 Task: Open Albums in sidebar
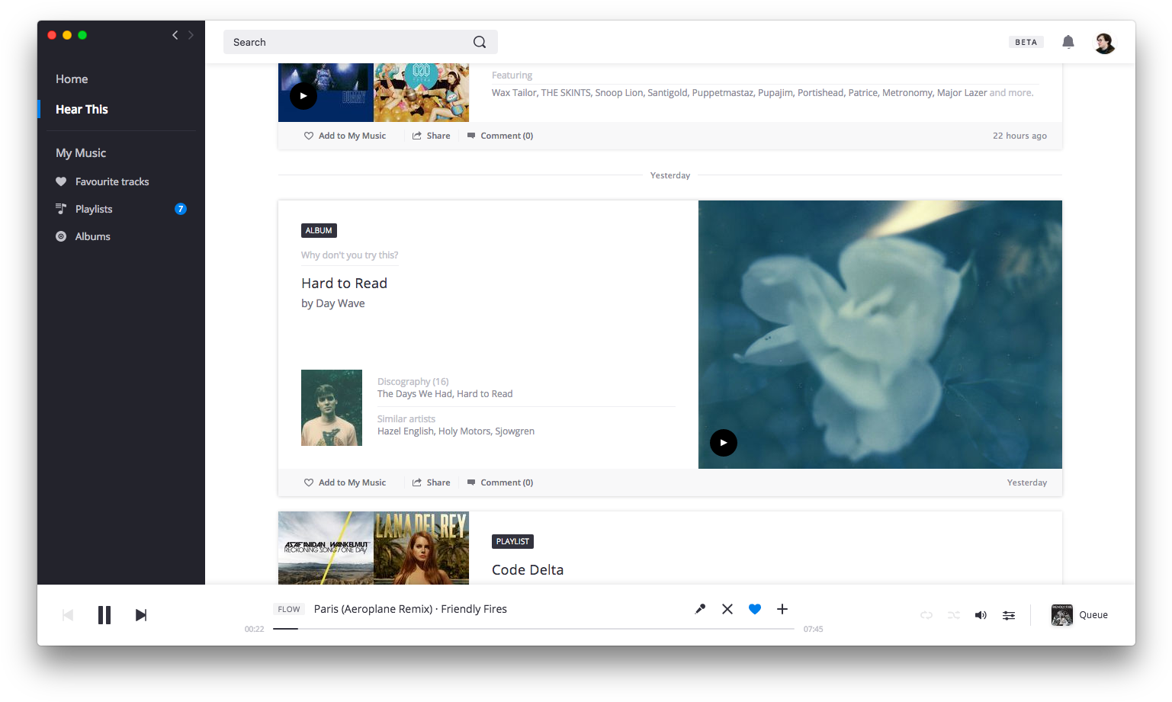pos(93,236)
